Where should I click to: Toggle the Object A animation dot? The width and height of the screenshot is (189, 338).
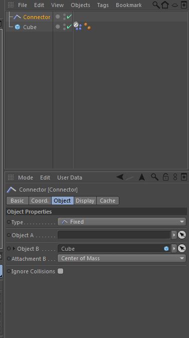pyautogui.click(x=9, y=235)
